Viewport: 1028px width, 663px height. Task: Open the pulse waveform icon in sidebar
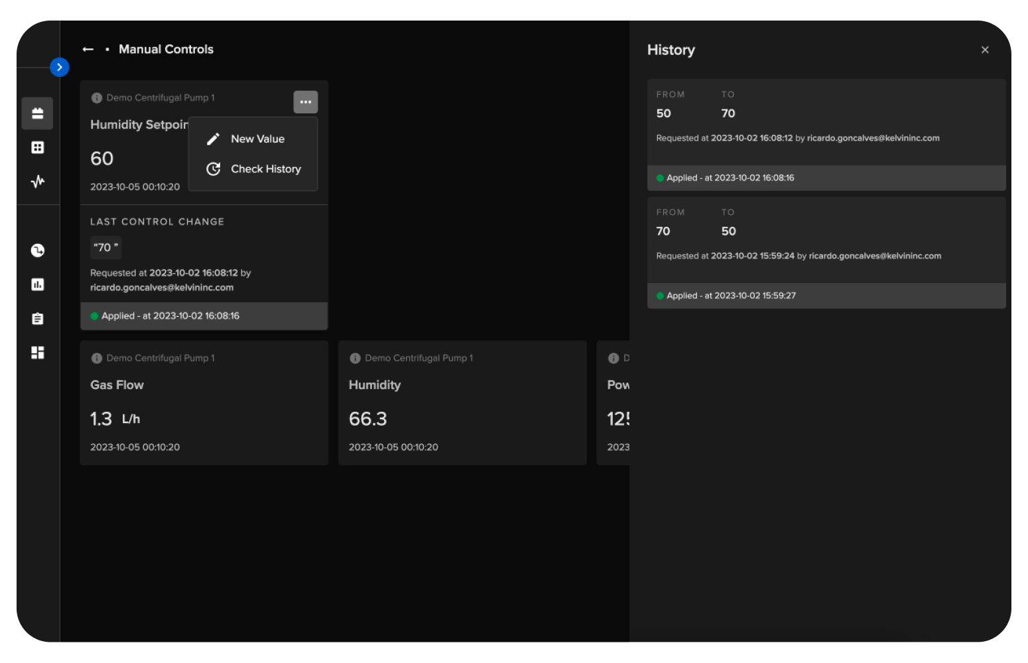click(38, 181)
